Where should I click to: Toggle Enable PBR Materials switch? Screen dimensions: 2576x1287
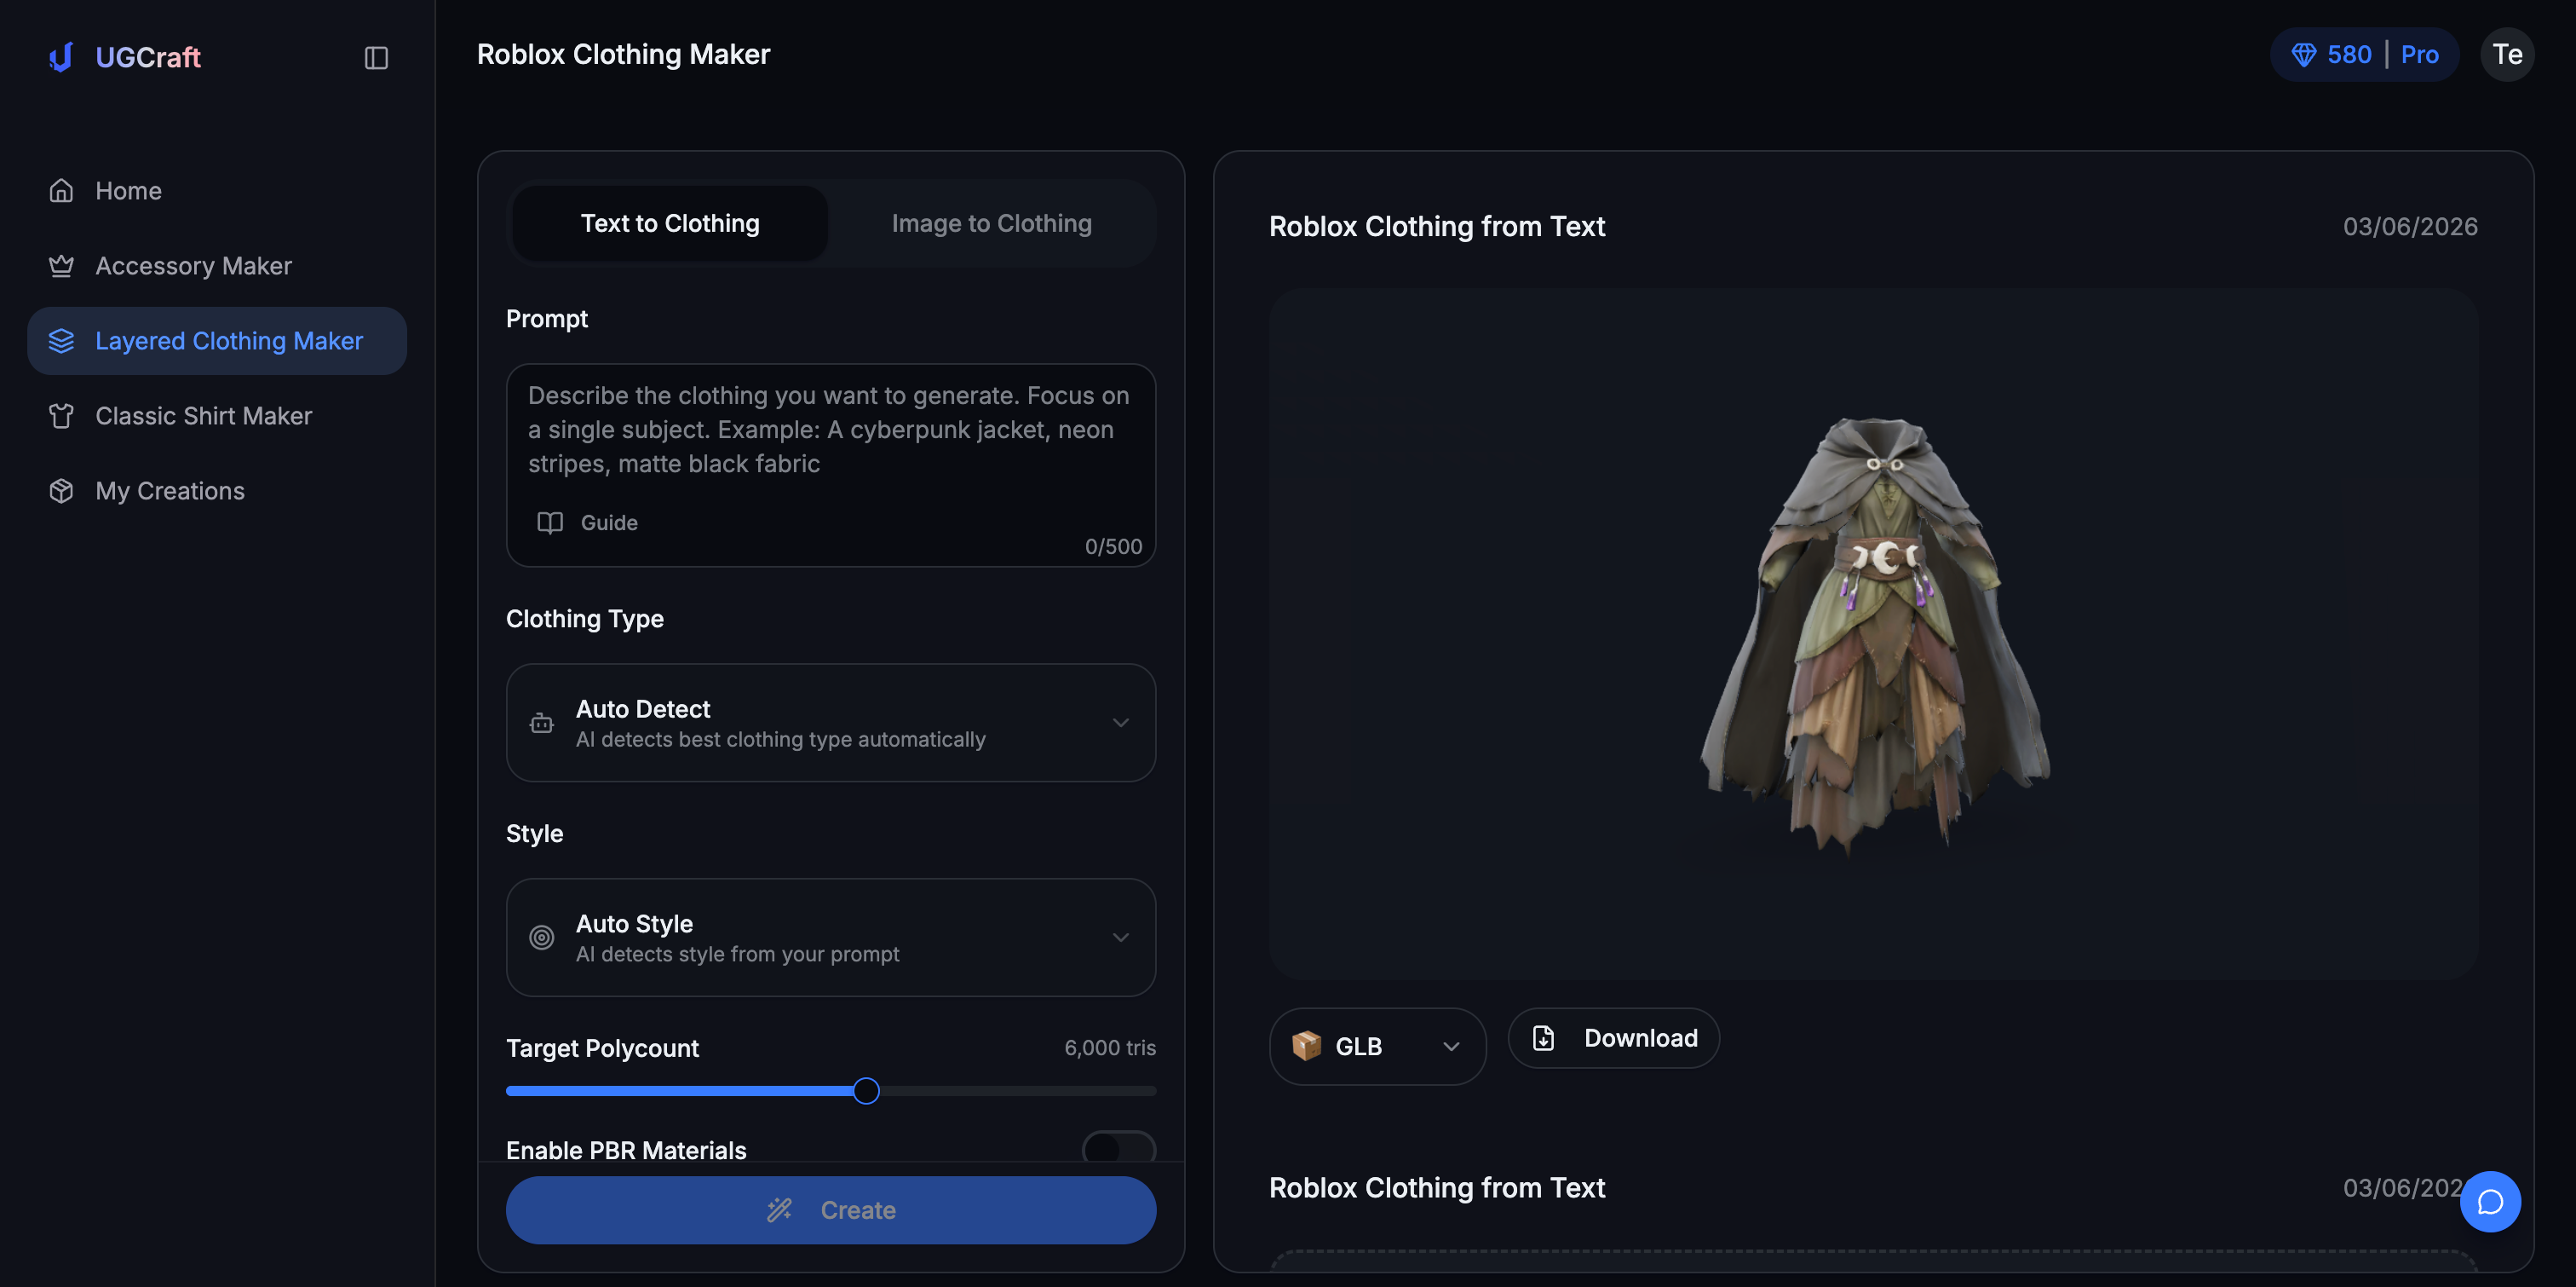pyautogui.click(x=1119, y=1147)
